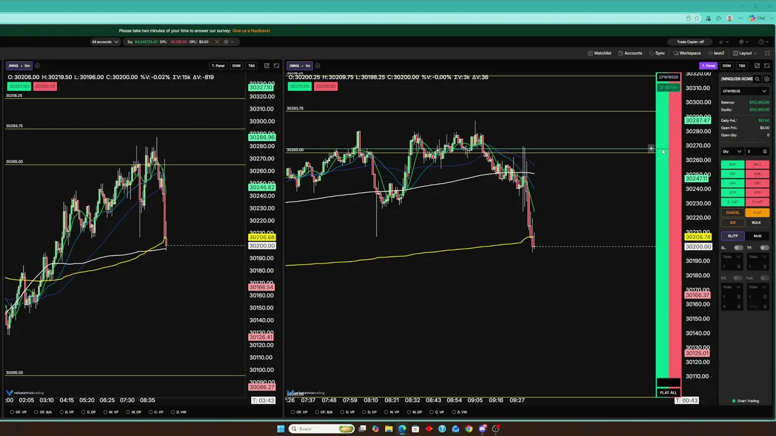The image size is (776, 436).
Task: Click the BULK button
Action: pyautogui.click(x=757, y=222)
